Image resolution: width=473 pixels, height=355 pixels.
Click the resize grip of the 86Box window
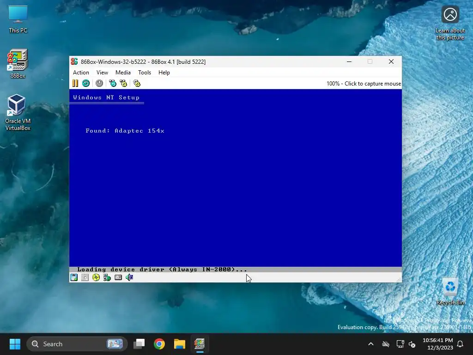(x=399, y=280)
